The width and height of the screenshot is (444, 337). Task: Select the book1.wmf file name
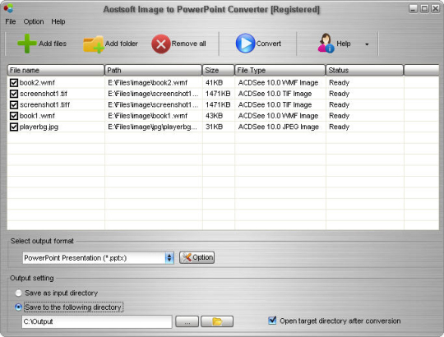[37, 116]
